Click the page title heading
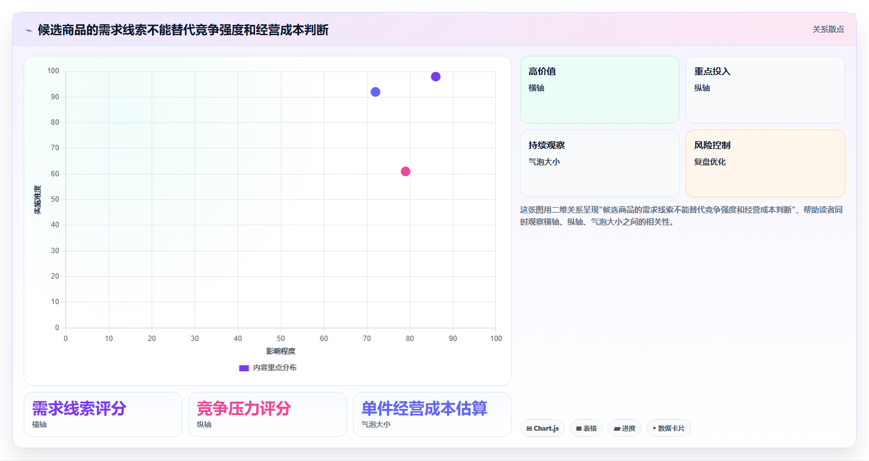 tap(183, 30)
